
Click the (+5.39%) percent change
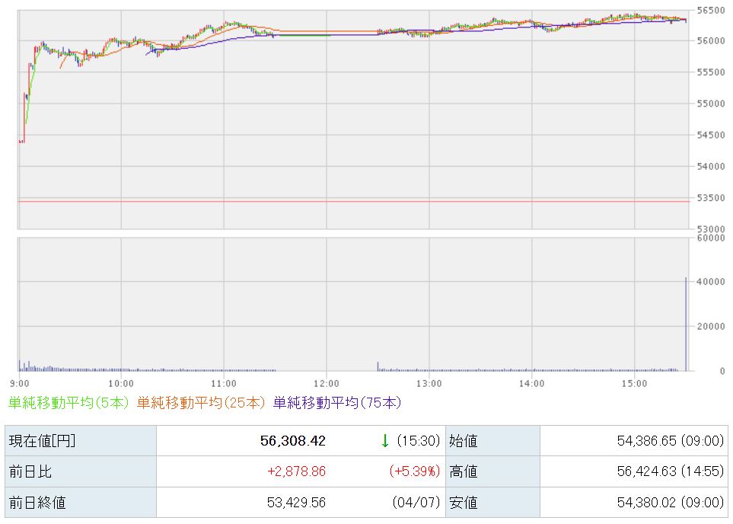point(415,471)
